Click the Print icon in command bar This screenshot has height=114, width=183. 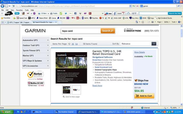click(152, 22)
